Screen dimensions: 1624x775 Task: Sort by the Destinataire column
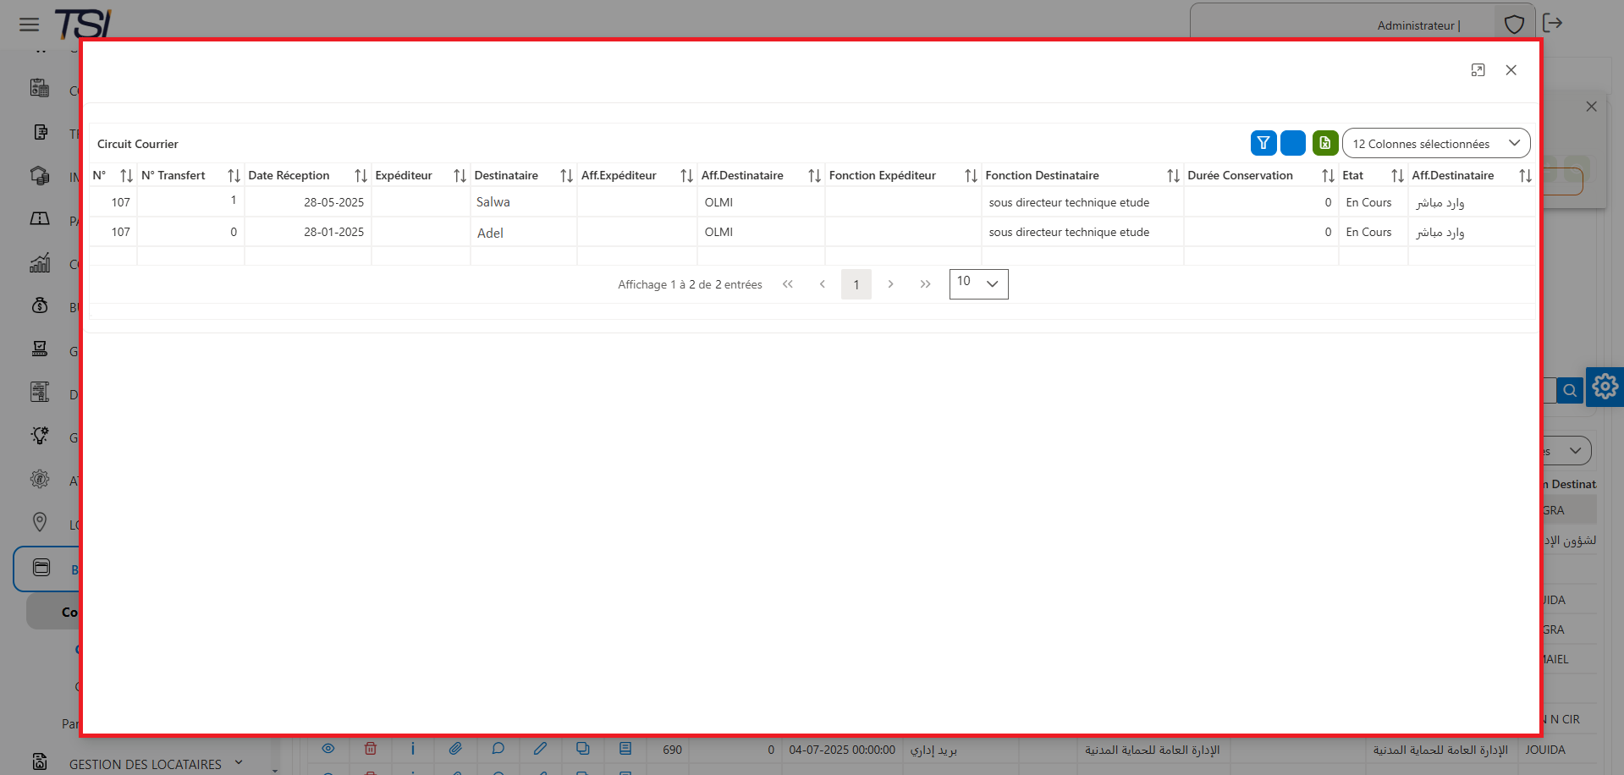point(566,175)
